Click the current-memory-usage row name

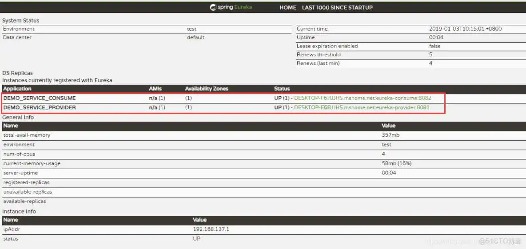coord(32,163)
